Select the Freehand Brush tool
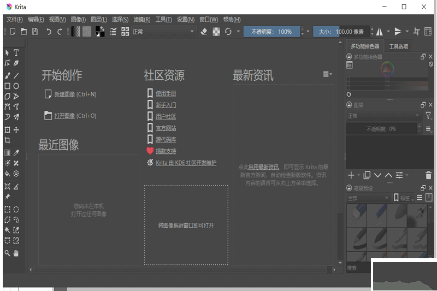 click(x=8, y=75)
